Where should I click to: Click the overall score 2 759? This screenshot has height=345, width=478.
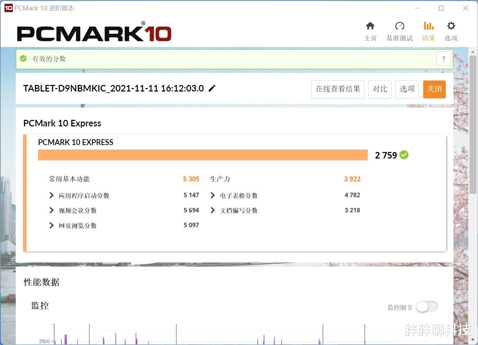tap(386, 155)
